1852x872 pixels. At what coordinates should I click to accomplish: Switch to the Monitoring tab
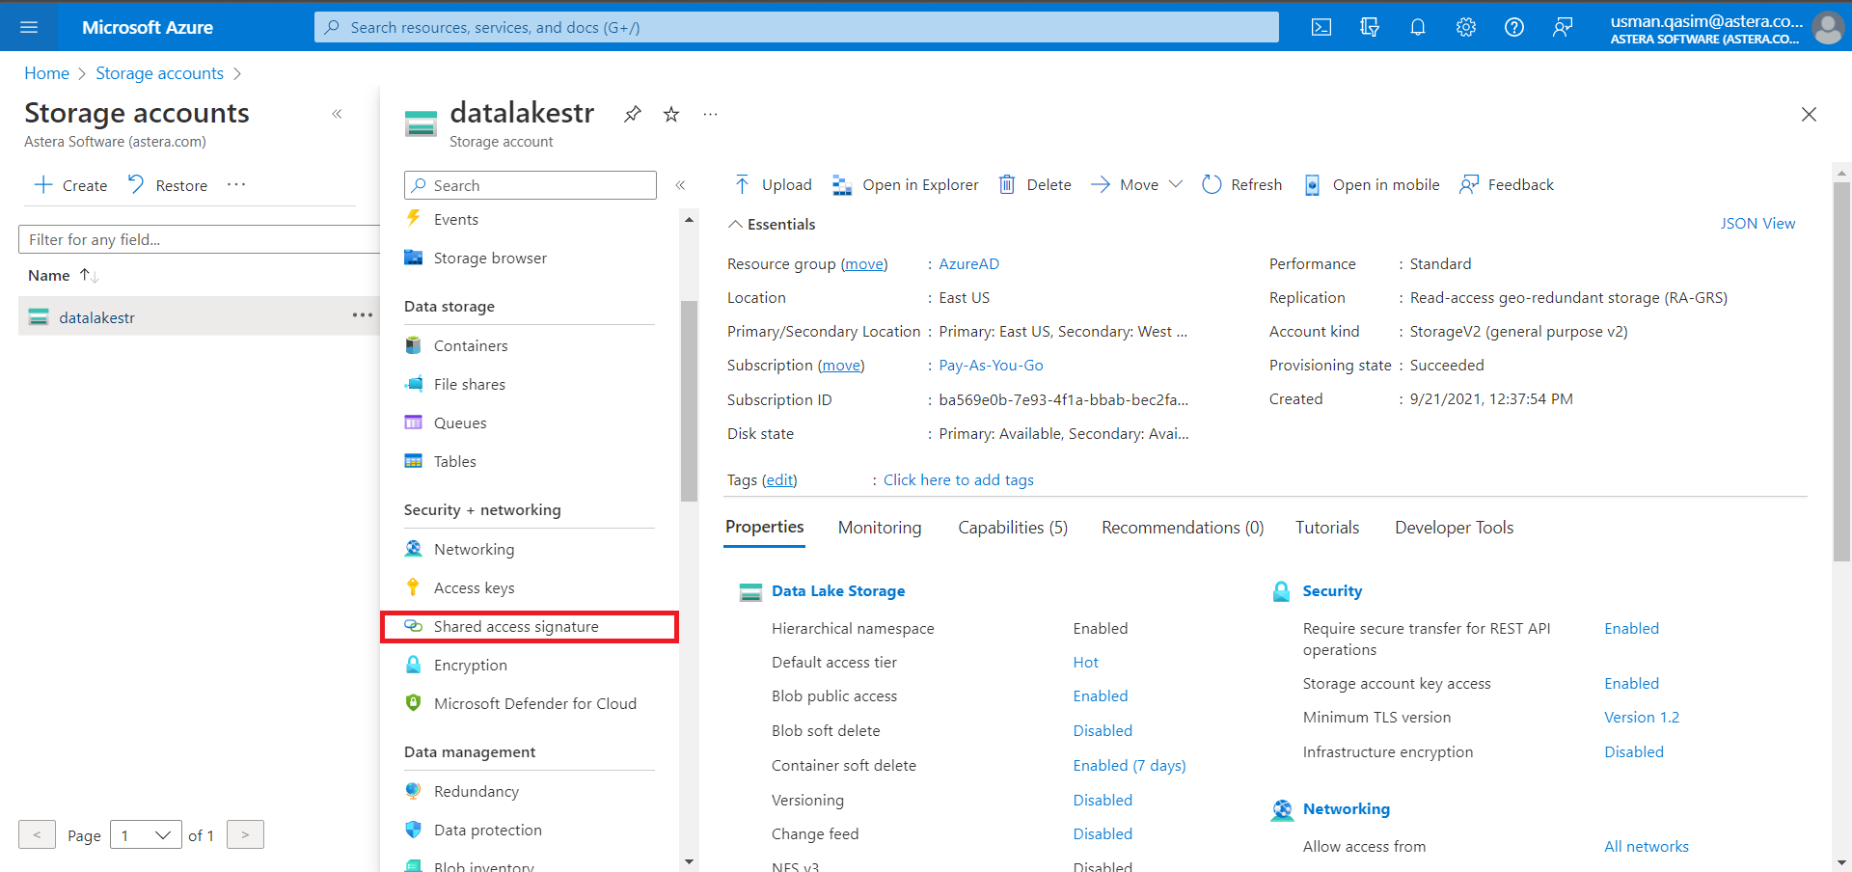tap(880, 528)
